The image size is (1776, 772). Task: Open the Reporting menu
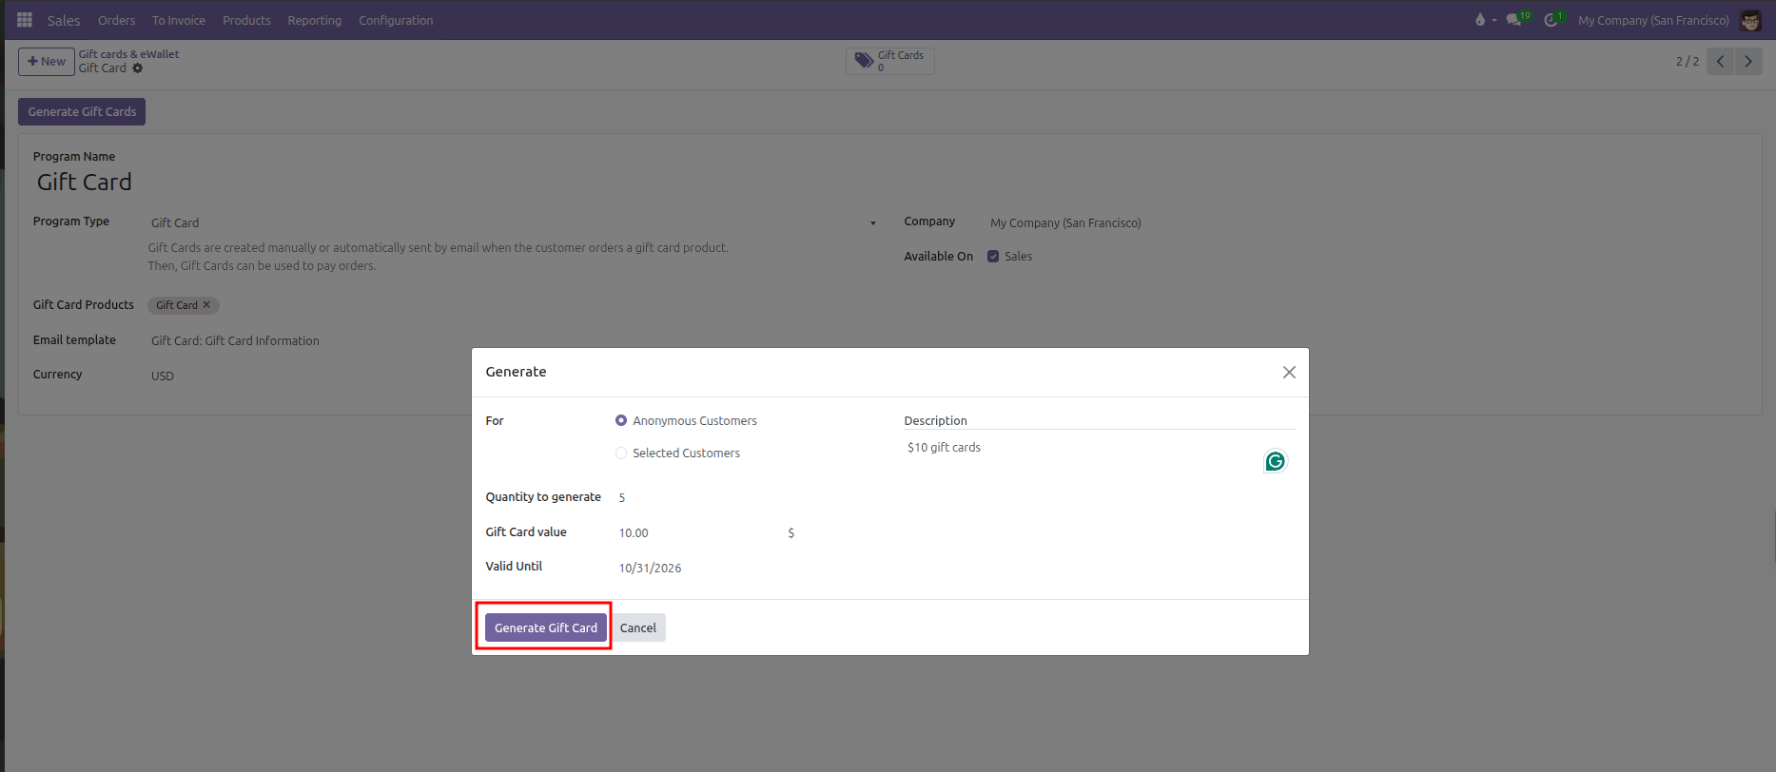tap(315, 20)
